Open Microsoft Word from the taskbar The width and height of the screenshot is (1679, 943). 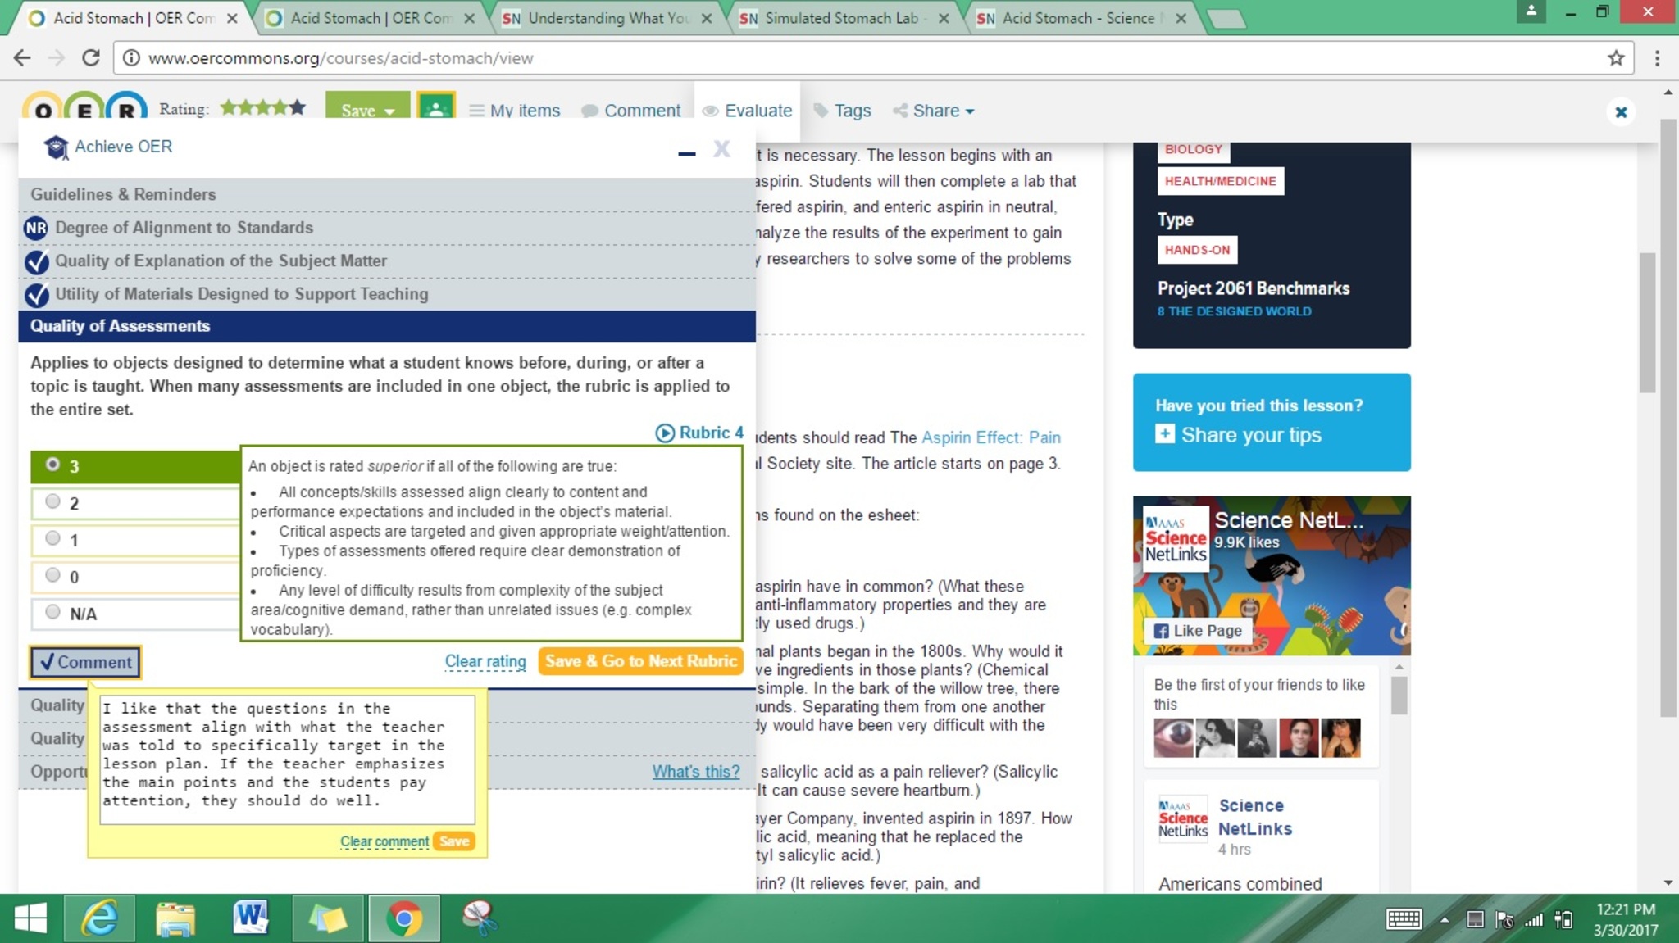coord(250,918)
